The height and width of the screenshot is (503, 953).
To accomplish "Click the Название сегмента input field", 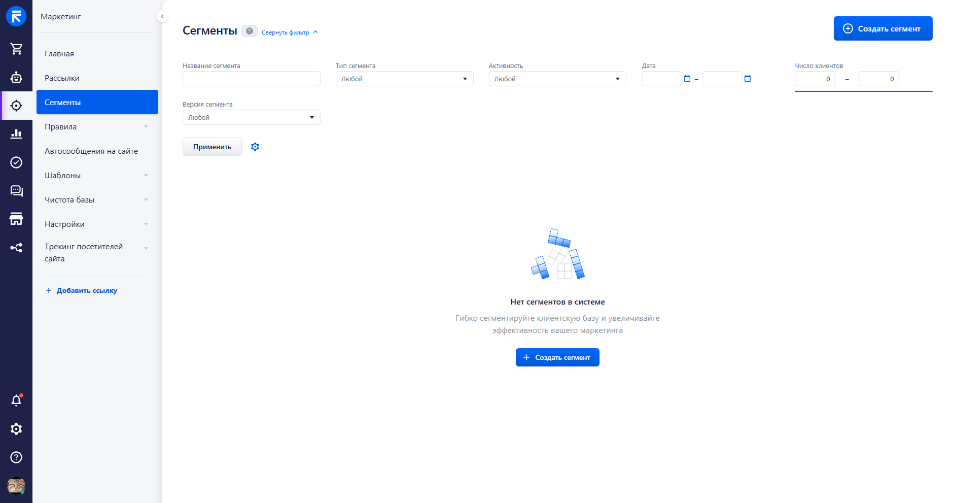I will pos(251,79).
